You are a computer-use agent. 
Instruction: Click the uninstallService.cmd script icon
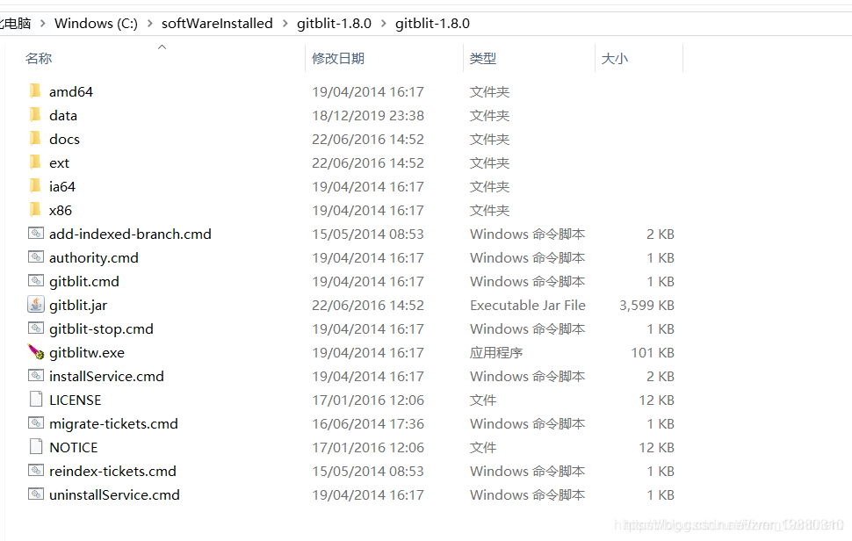tap(36, 494)
